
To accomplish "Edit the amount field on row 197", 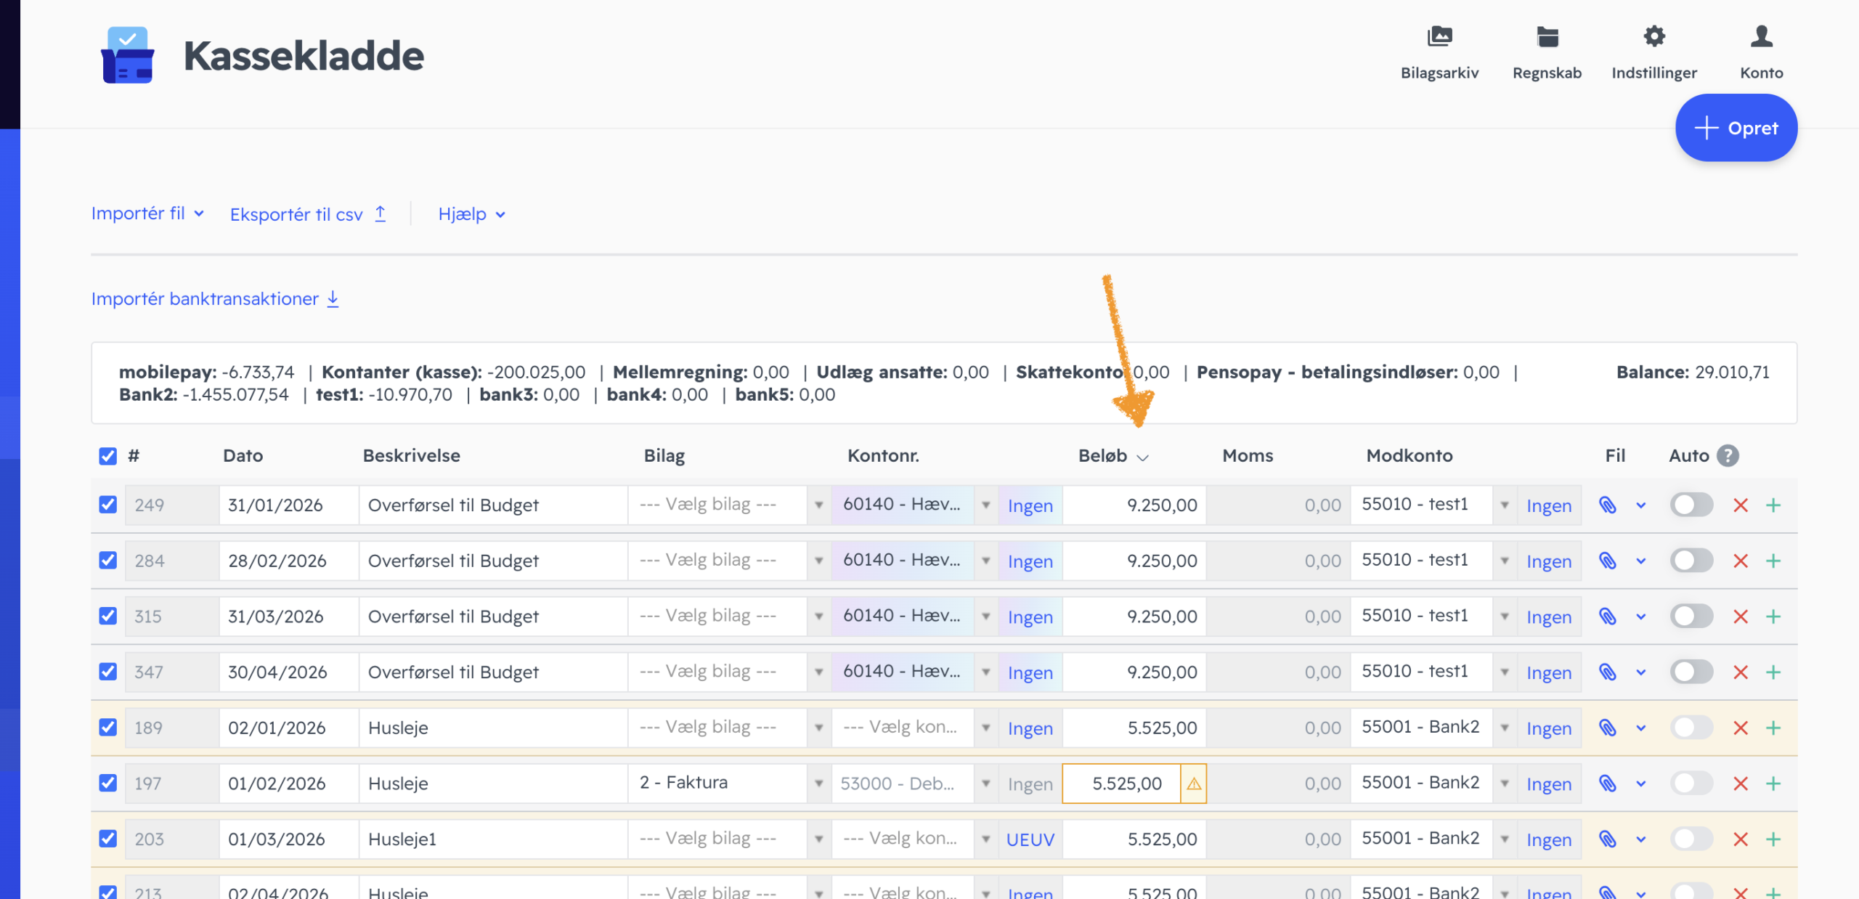I will tap(1121, 783).
